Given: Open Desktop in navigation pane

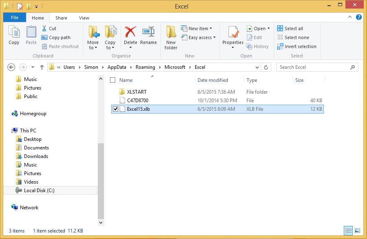Looking at the screenshot, I should [29, 139].
